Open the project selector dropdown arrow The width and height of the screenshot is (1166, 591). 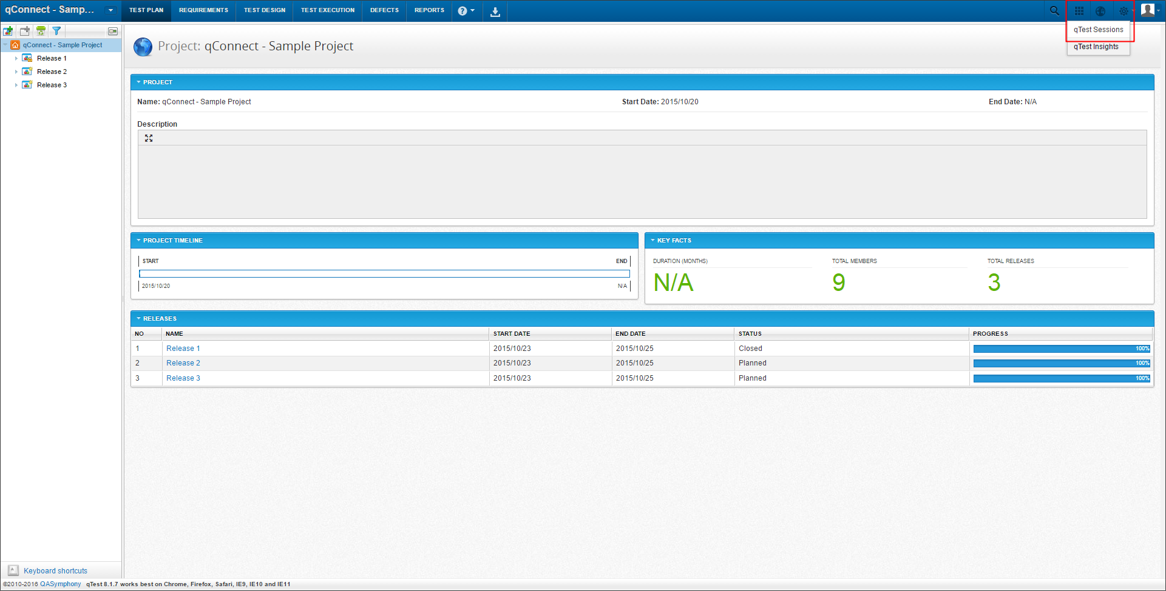110,10
